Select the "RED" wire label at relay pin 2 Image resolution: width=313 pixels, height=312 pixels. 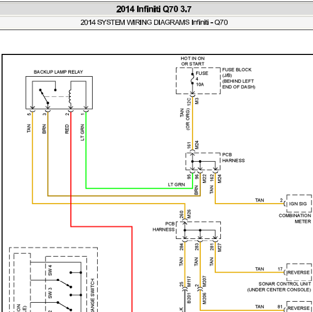[x=67, y=129]
